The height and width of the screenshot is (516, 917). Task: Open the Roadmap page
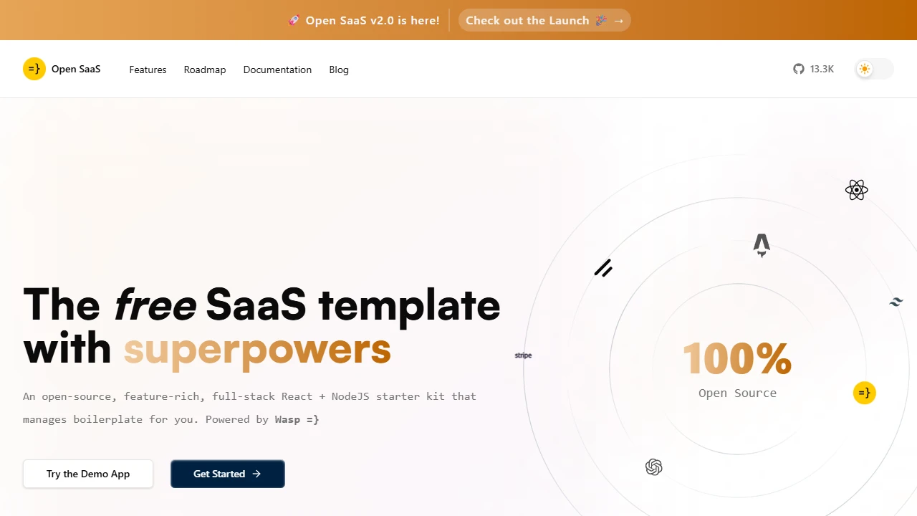205,70
